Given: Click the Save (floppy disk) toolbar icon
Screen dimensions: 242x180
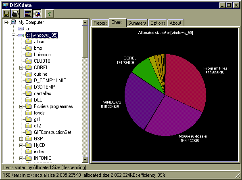Looking at the screenshot, I should click(x=6, y=13).
